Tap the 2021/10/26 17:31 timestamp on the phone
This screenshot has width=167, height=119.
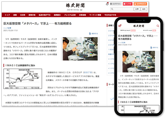pos(125,45)
